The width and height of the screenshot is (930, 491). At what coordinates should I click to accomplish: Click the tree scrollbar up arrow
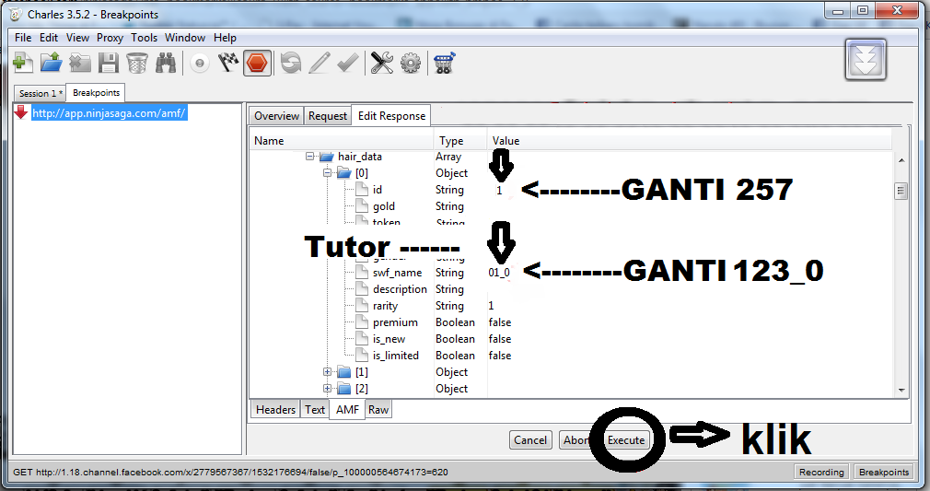click(901, 160)
